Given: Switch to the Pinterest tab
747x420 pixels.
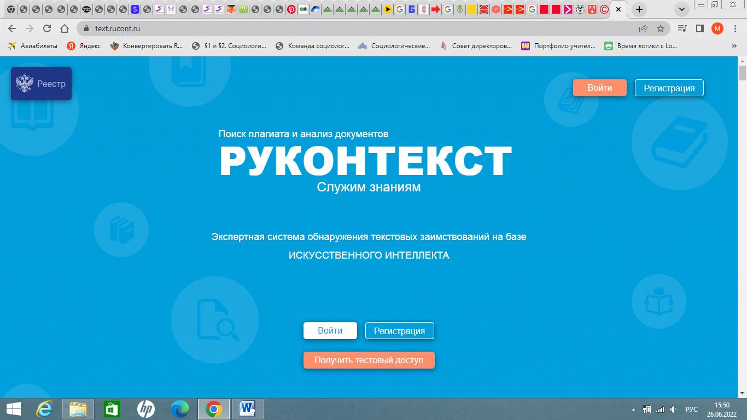Looking at the screenshot, I should (x=291, y=9).
